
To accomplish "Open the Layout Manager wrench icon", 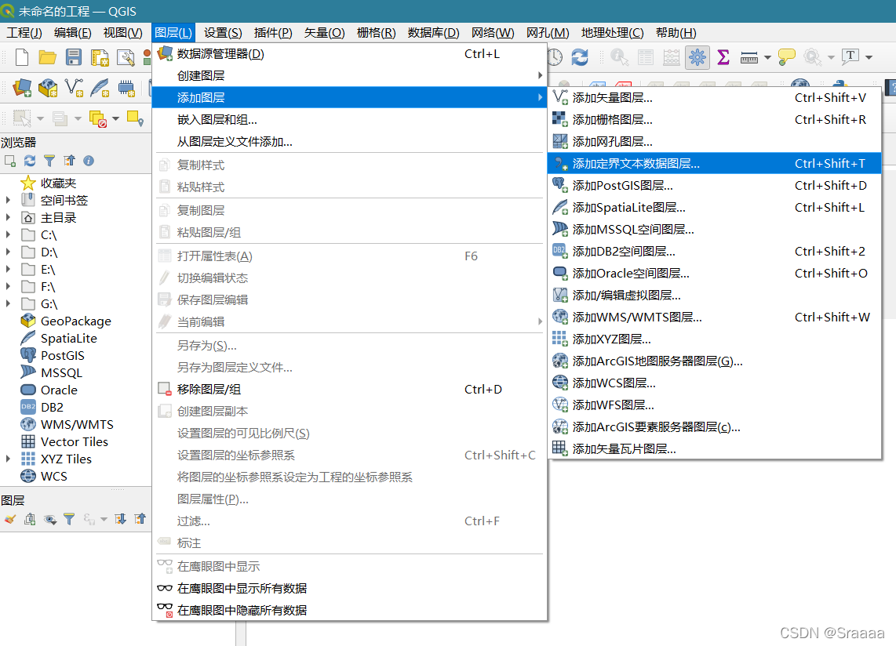I will pos(126,58).
